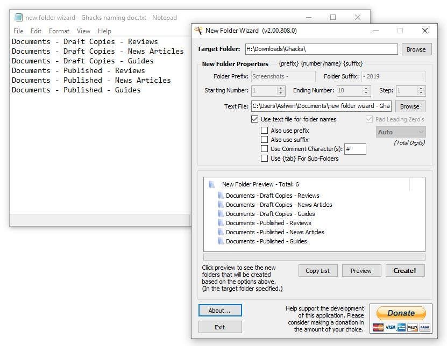Click the Text File path field

[321, 106]
